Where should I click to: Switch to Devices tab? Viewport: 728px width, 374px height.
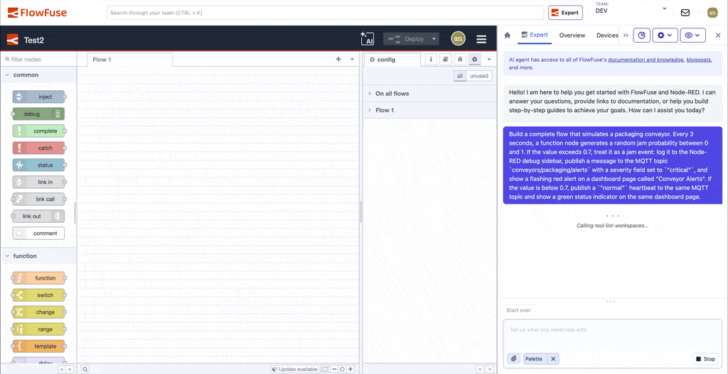point(607,35)
